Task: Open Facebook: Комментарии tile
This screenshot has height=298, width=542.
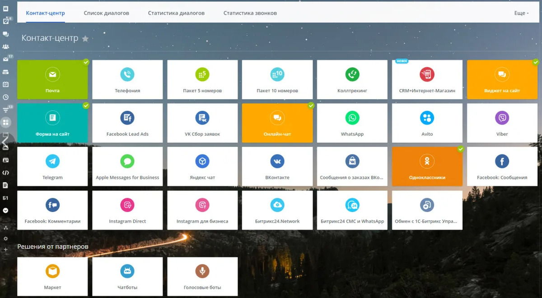Action: tap(52, 210)
